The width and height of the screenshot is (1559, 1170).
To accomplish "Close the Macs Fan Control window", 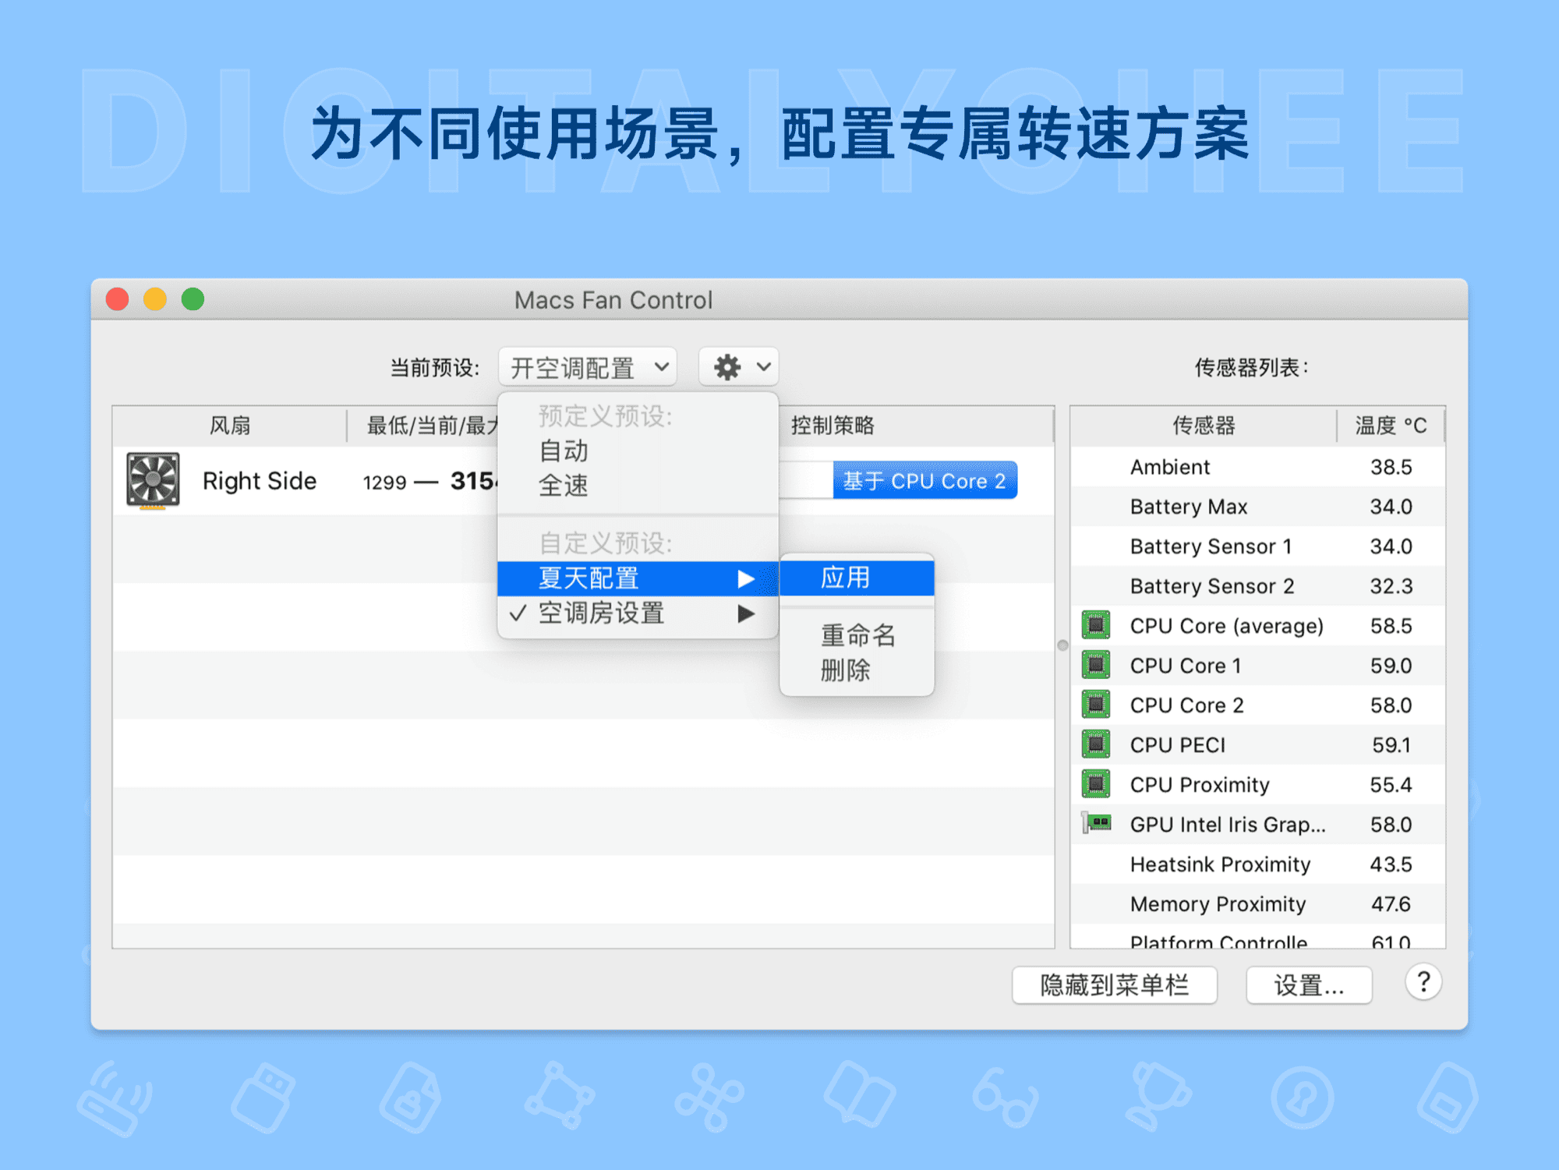I will (x=117, y=299).
